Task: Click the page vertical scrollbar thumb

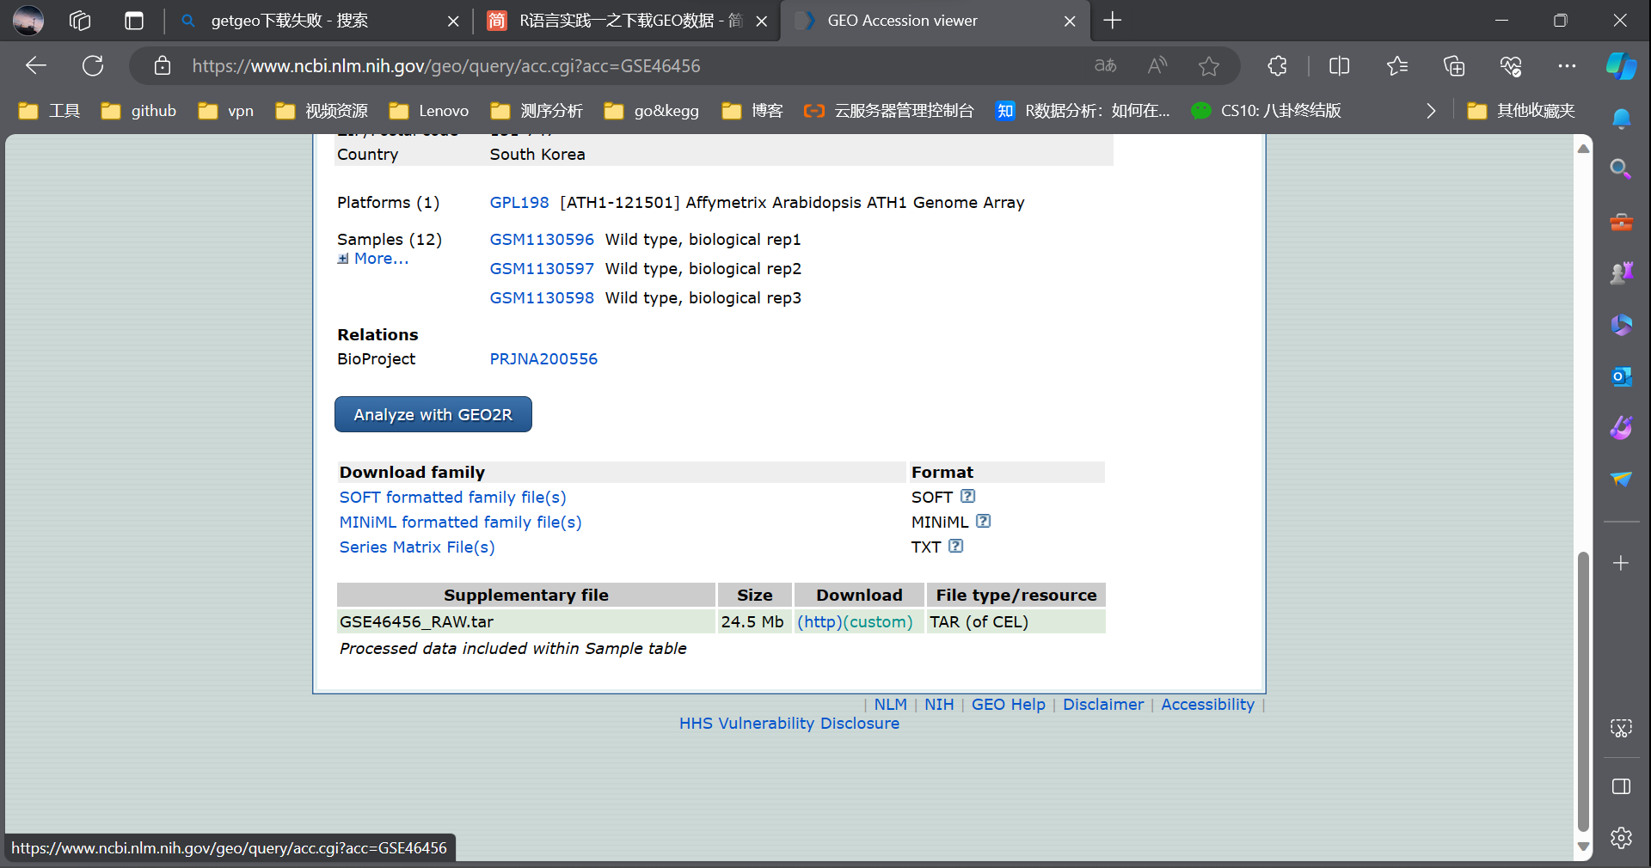Action: point(1582,688)
